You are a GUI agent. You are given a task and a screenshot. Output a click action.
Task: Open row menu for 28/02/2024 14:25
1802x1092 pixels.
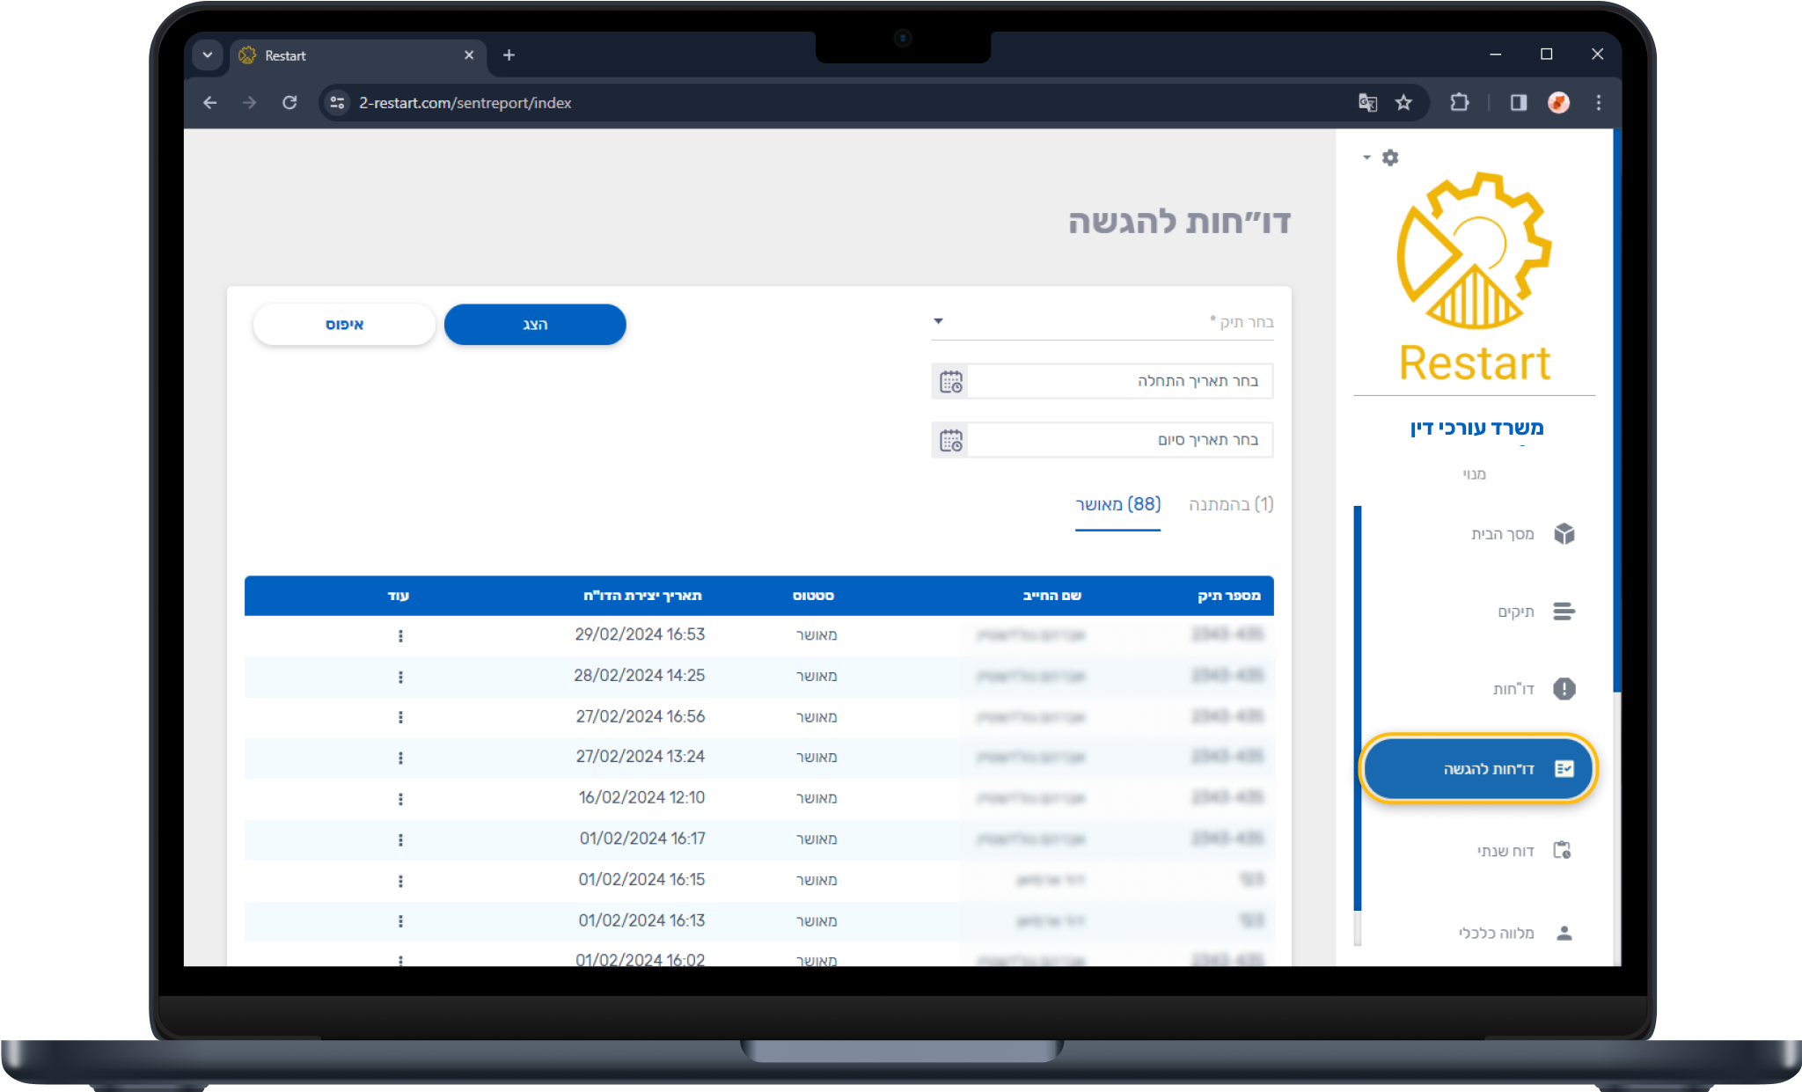(x=400, y=677)
